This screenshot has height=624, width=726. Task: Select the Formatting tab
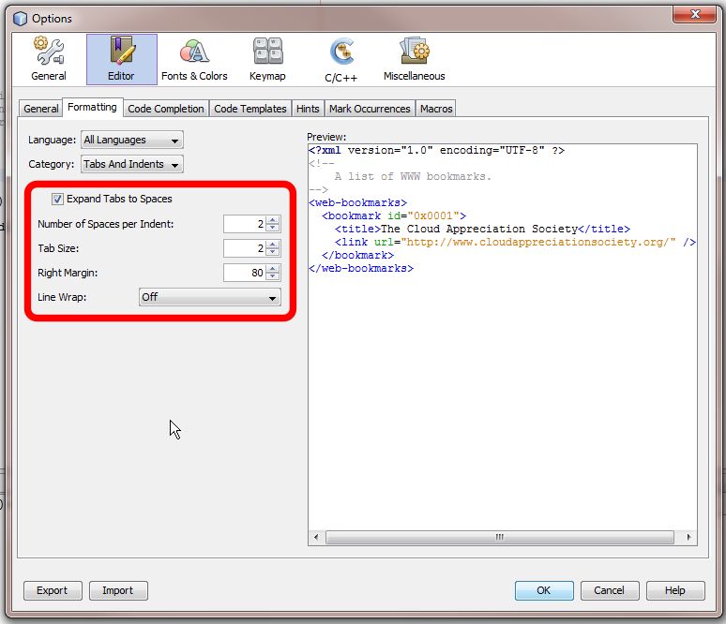92,108
